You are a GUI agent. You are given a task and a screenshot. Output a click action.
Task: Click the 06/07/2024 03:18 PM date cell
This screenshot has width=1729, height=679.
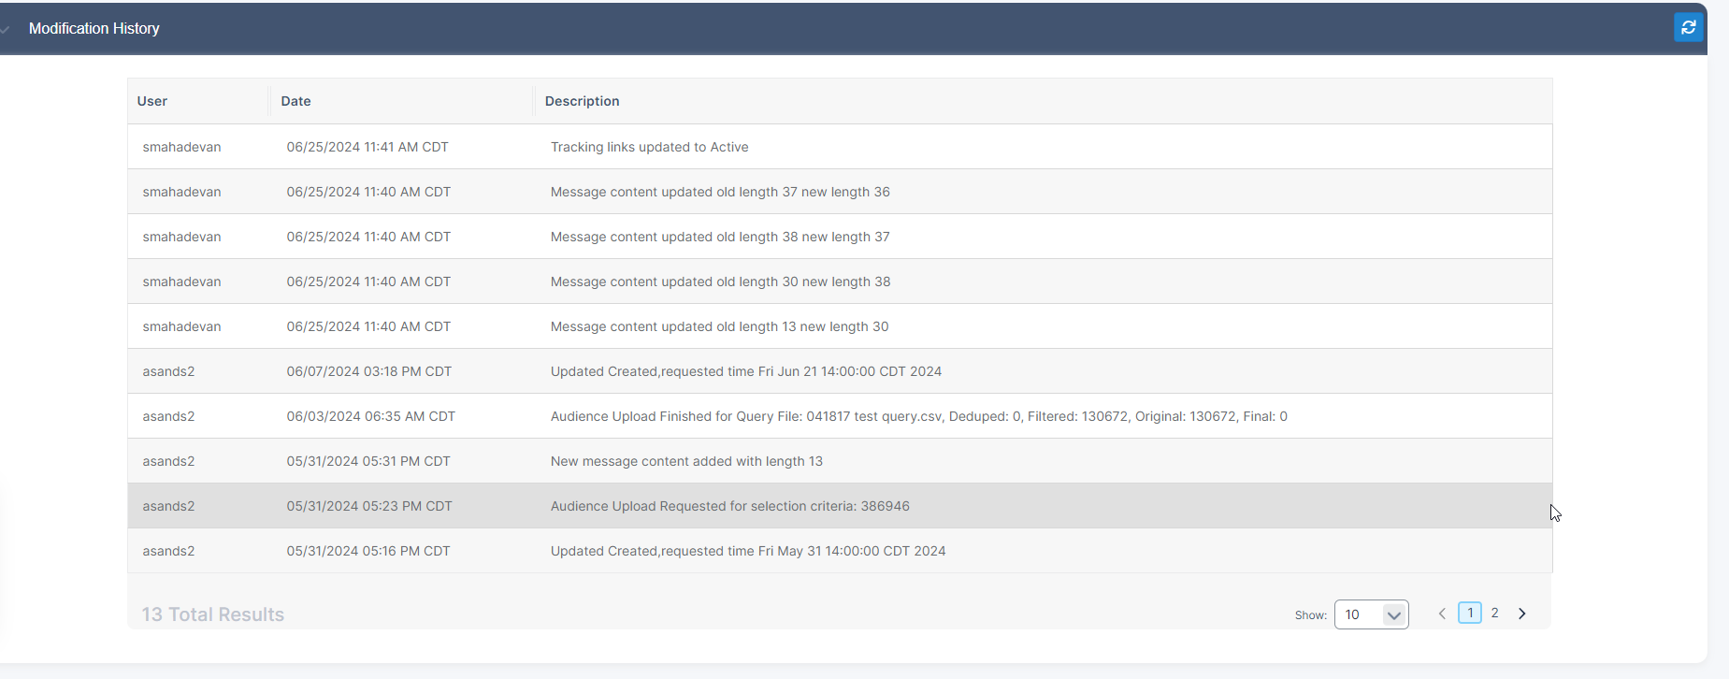pyautogui.click(x=368, y=371)
